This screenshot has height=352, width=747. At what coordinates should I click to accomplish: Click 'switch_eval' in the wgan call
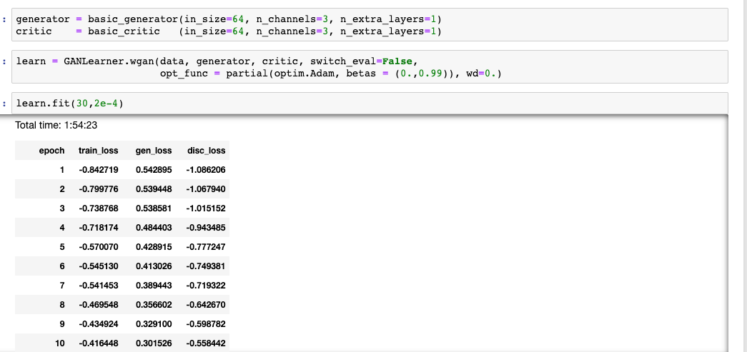[x=343, y=61]
